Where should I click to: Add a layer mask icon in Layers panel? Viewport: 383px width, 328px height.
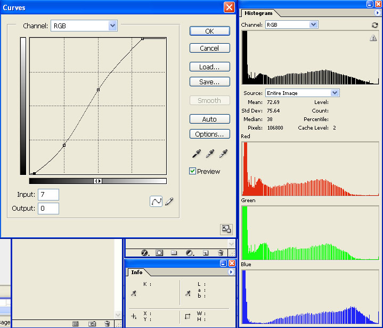pyautogui.click(x=159, y=253)
